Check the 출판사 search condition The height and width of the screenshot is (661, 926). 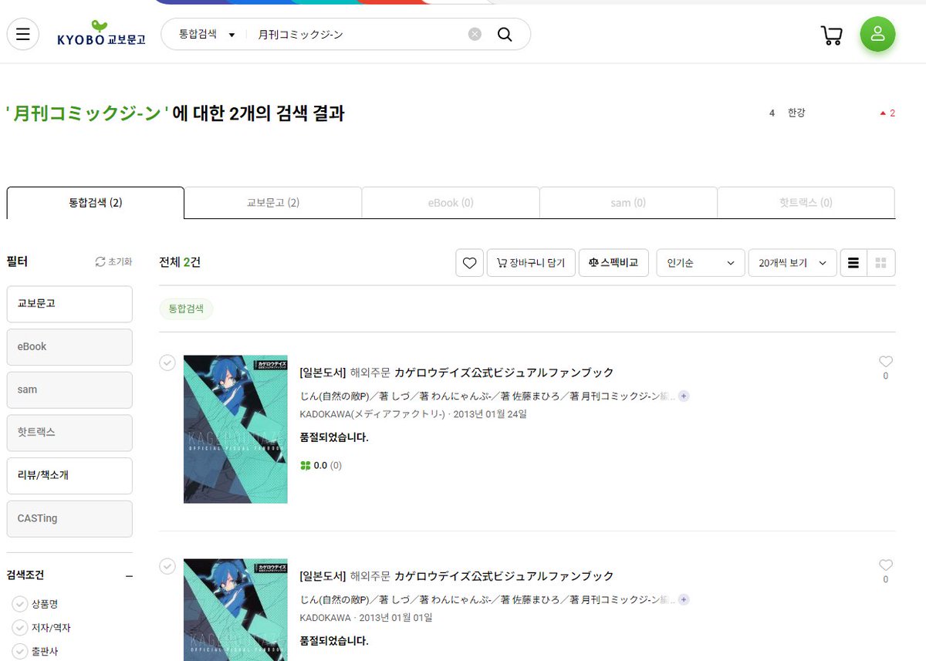tap(19, 652)
